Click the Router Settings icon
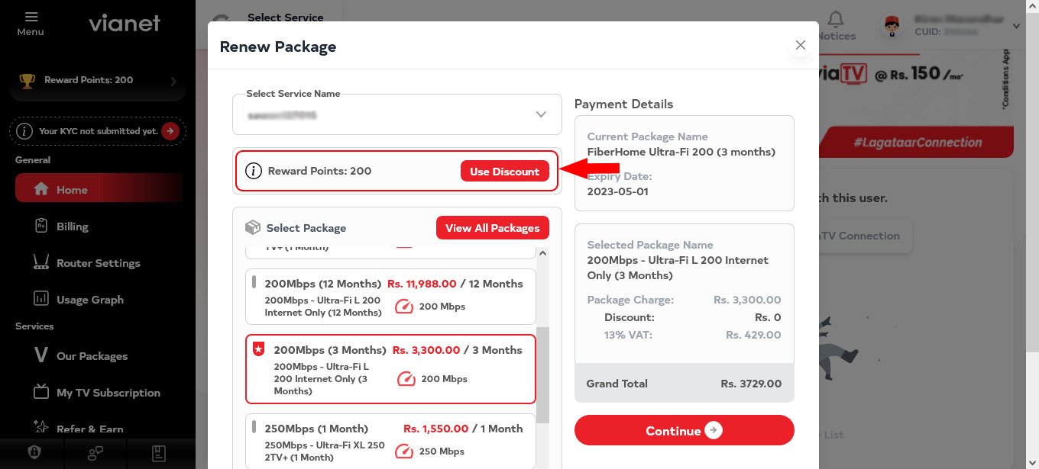 (41, 263)
